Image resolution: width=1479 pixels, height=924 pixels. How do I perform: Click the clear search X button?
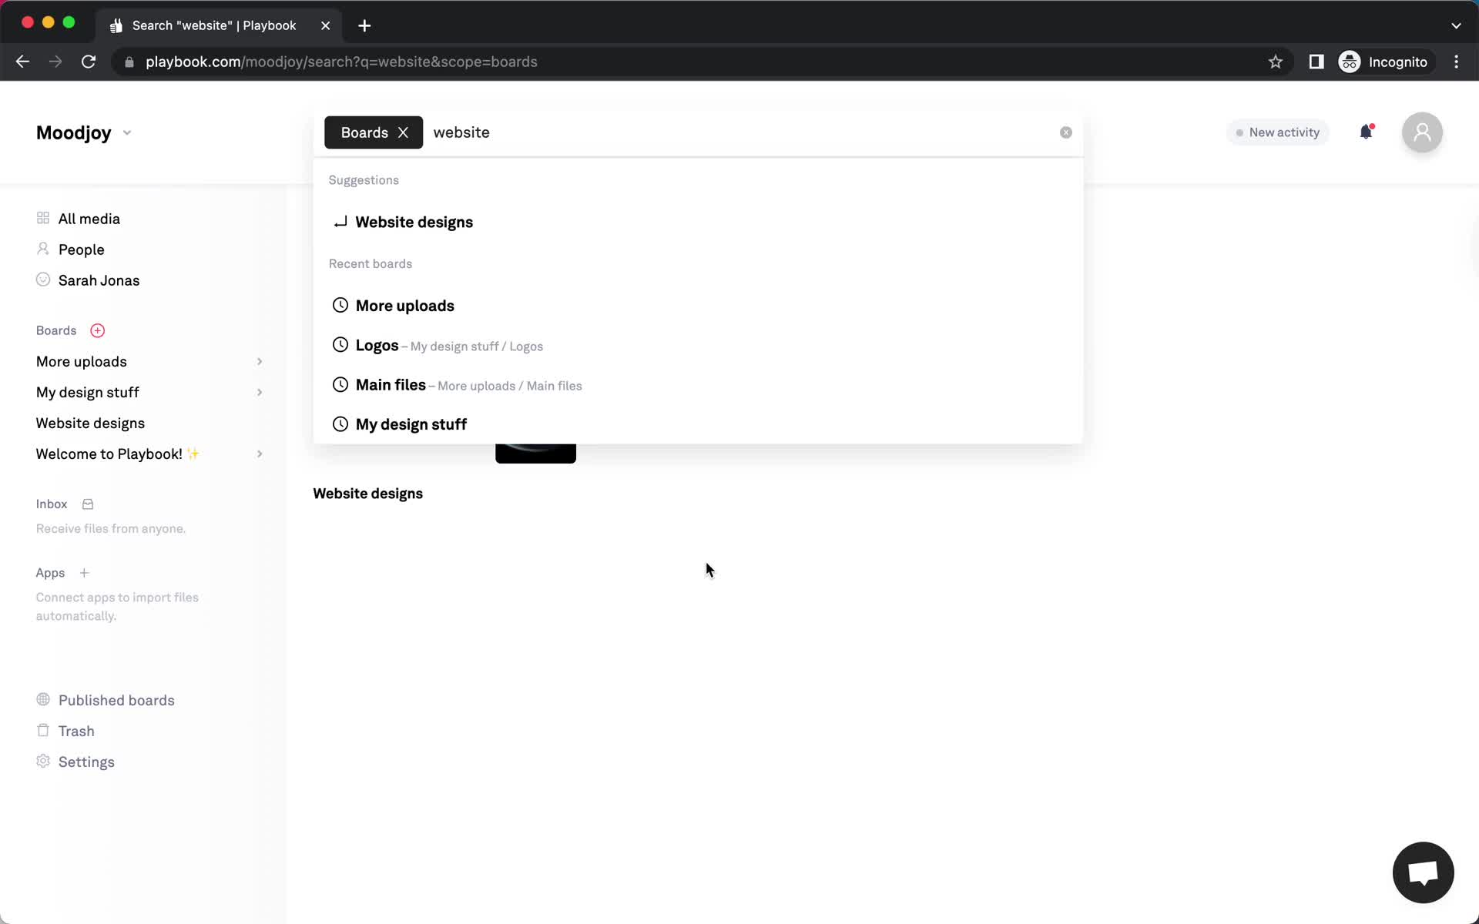point(1065,132)
